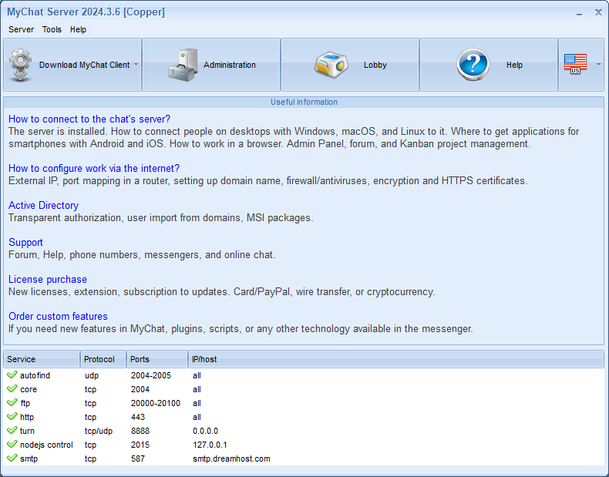The height and width of the screenshot is (477, 609).
Task: Open the License purchase link
Action: click(48, 280)
